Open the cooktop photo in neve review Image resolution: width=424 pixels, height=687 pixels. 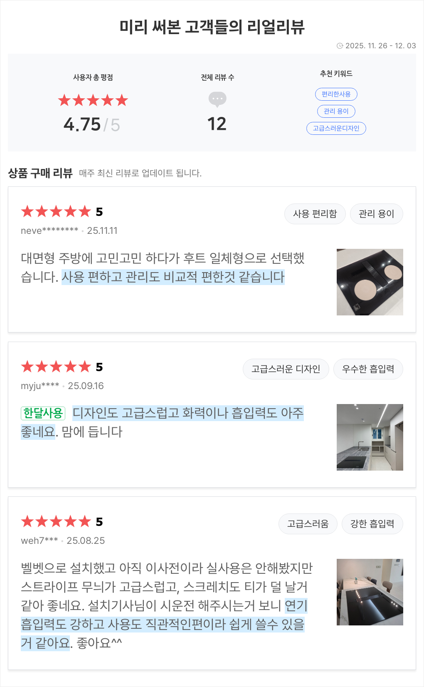370,282
